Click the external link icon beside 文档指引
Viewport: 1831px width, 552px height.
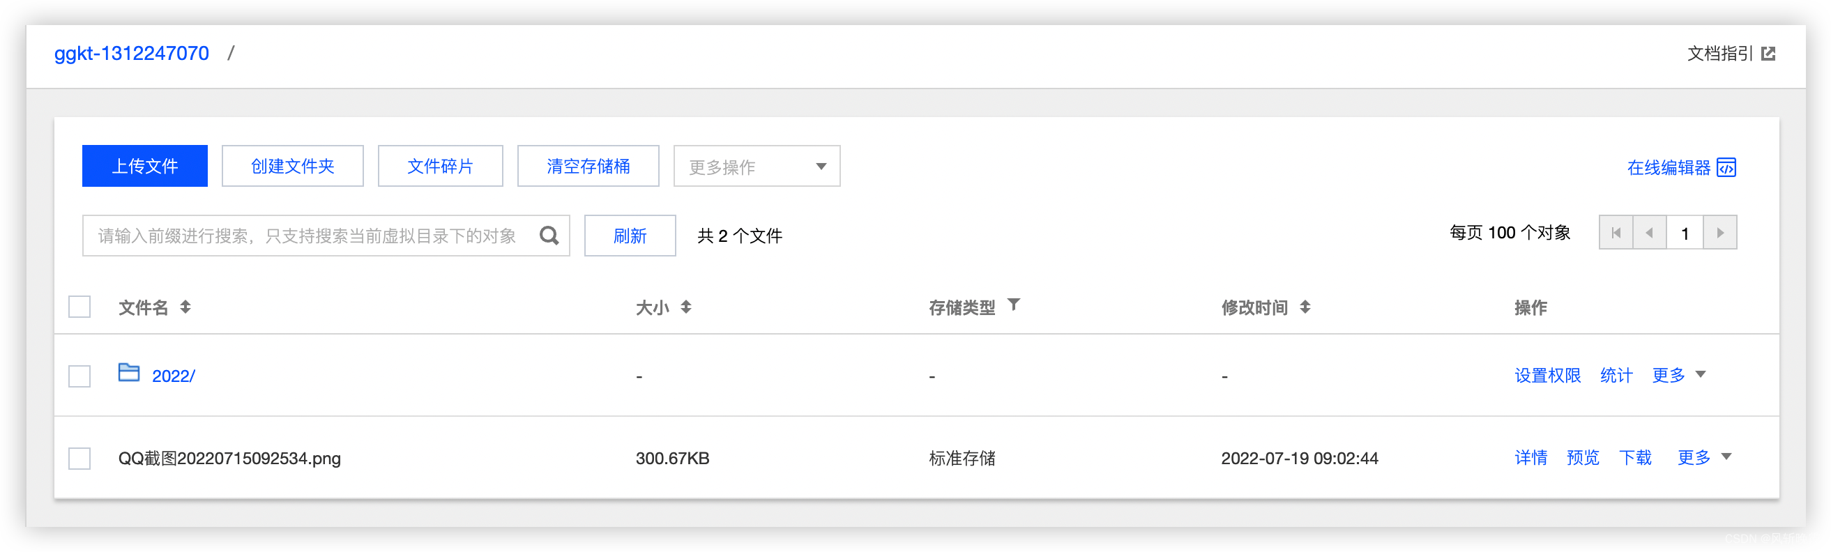tap(1768, 53)
